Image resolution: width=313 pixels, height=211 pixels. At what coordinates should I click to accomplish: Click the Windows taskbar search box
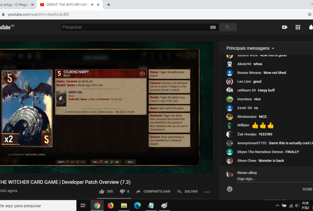click(38, 206)
